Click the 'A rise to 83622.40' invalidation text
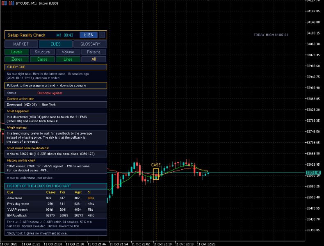 (56, 154)
